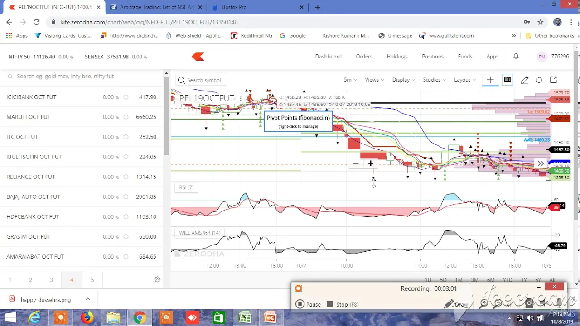Open Firefox from taskbar
The width and height of the screenshot is (580, 326).
tap(87, 318)
